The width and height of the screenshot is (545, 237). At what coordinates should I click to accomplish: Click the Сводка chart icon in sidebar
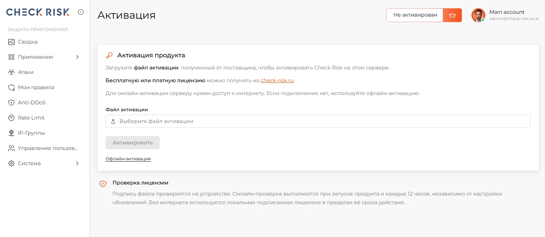click(x=11, y=42)
